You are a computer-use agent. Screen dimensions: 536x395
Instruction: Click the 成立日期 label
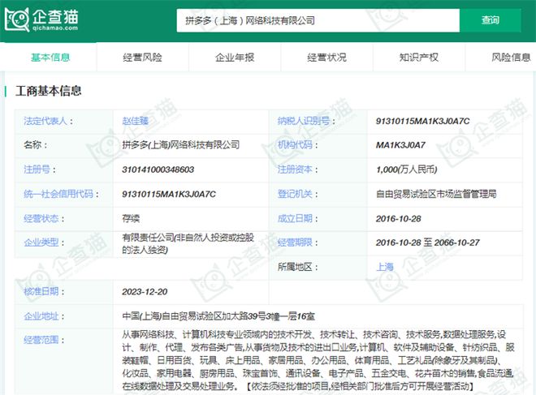click(x=295, y=218)
